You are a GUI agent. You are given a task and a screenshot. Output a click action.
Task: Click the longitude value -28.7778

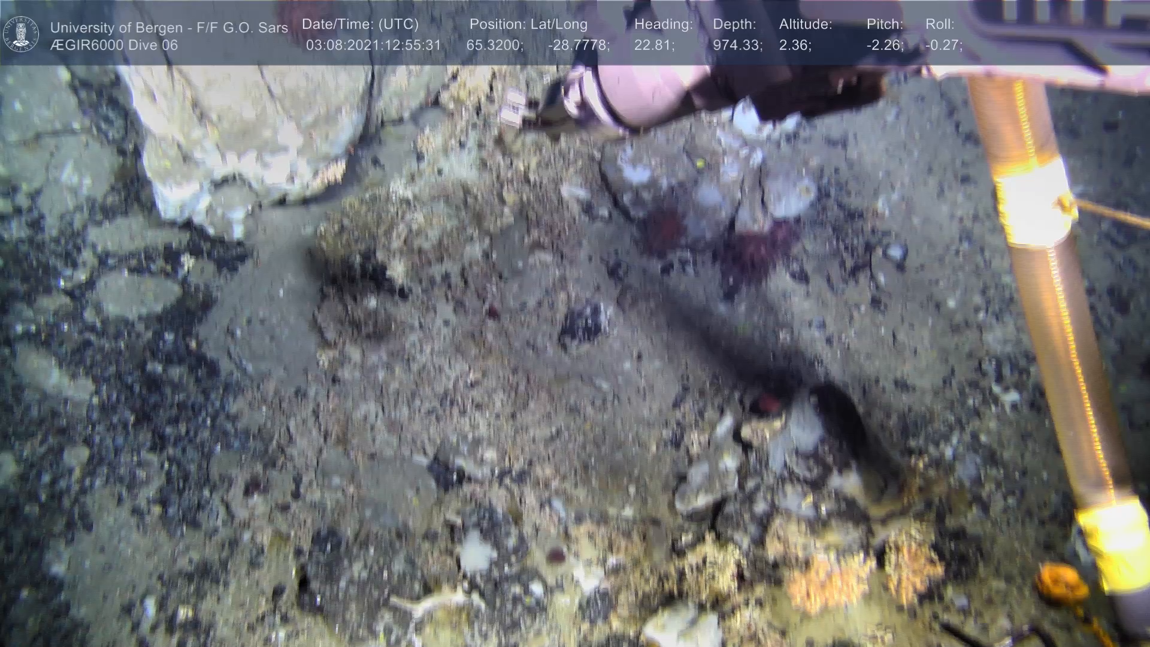click(579, 46)
